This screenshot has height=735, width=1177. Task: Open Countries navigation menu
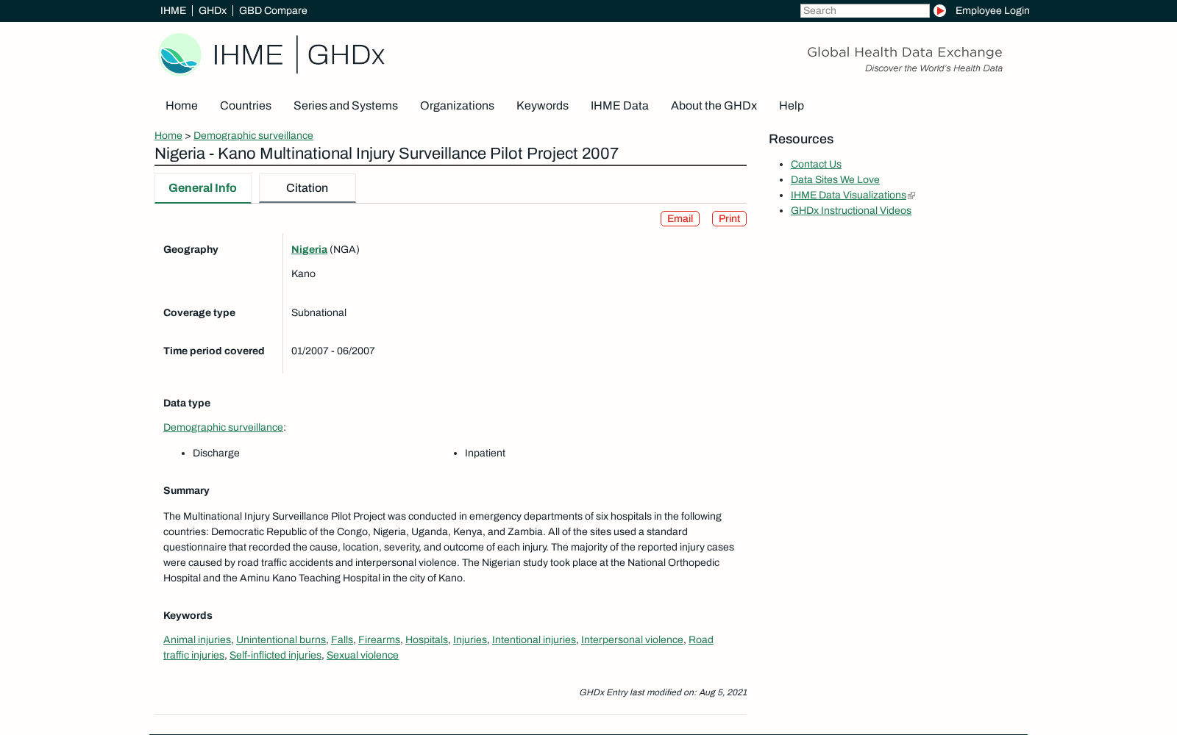(246, 105)
